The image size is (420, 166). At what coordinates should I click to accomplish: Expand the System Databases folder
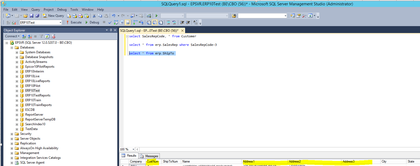(x=17, y=52)
